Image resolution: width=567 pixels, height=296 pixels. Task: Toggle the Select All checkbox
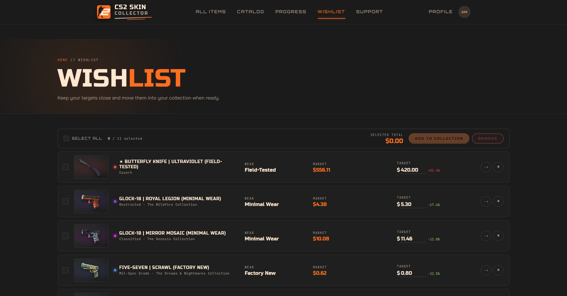pyautogui.click(x=66, y=138)
